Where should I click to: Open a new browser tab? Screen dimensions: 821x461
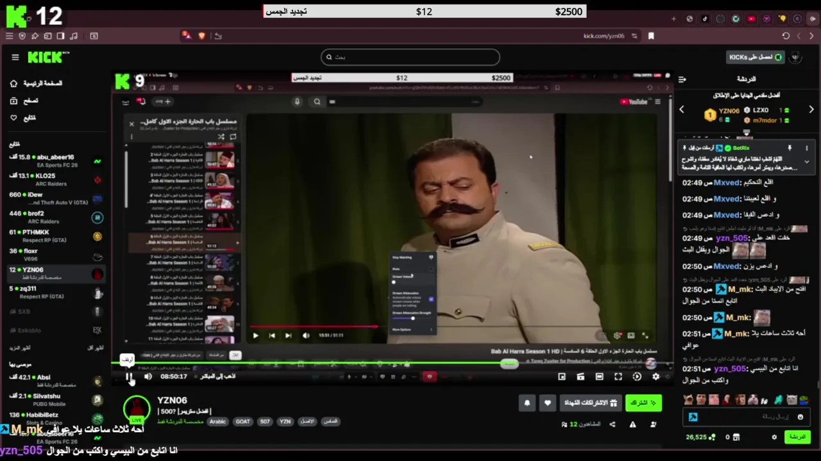point(673,19)
